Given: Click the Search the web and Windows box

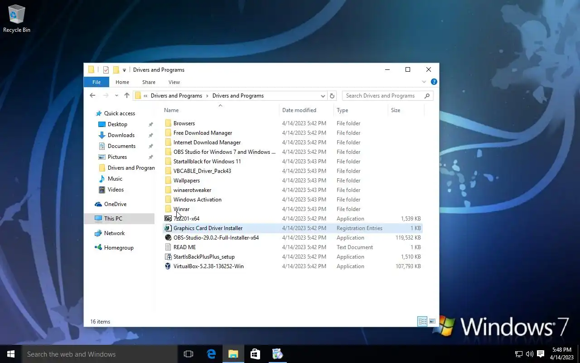Looking at the screenshot, I should 100,354.
